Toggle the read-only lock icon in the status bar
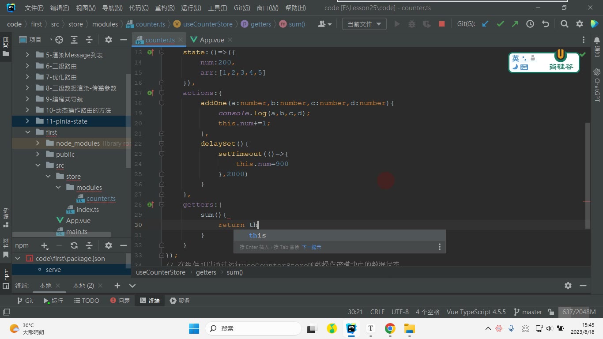The width and height of the screenshot is (603, 339). (551, 312)
